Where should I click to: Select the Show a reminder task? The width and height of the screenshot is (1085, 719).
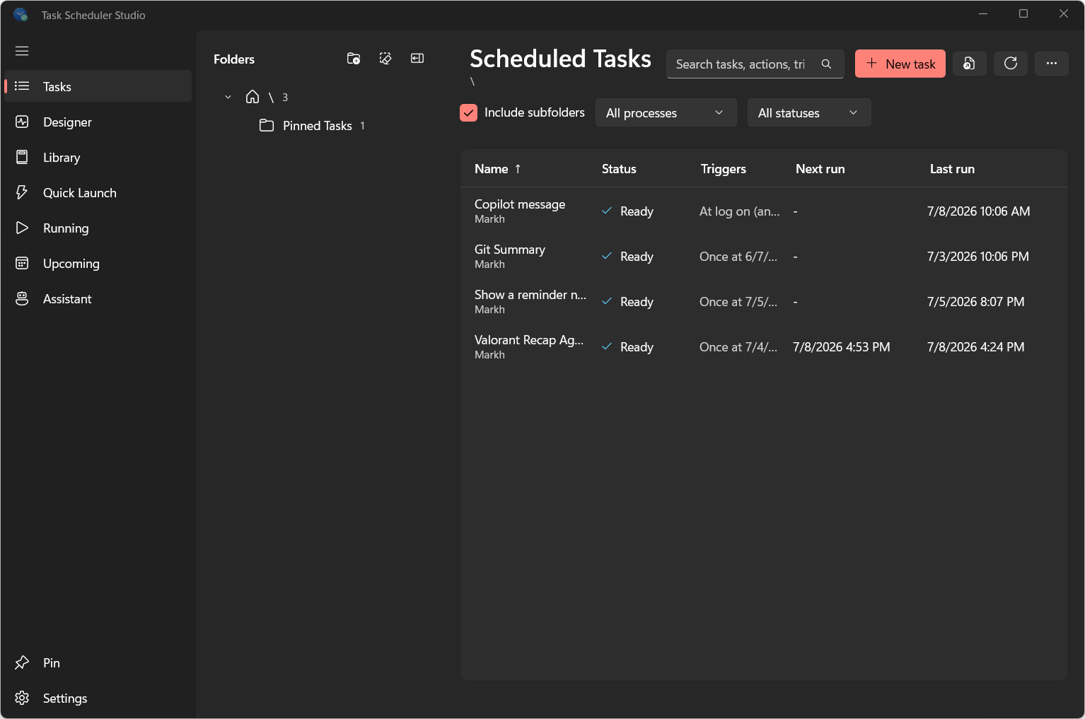(x=764, y=301)
